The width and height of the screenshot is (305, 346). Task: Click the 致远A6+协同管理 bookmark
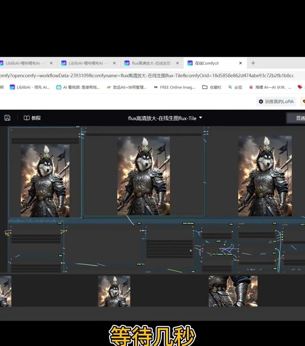[127, 87]
